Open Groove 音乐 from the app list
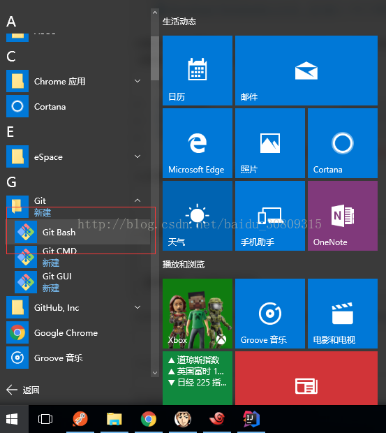This screenshot has height=433, width=386. point(78,358)
